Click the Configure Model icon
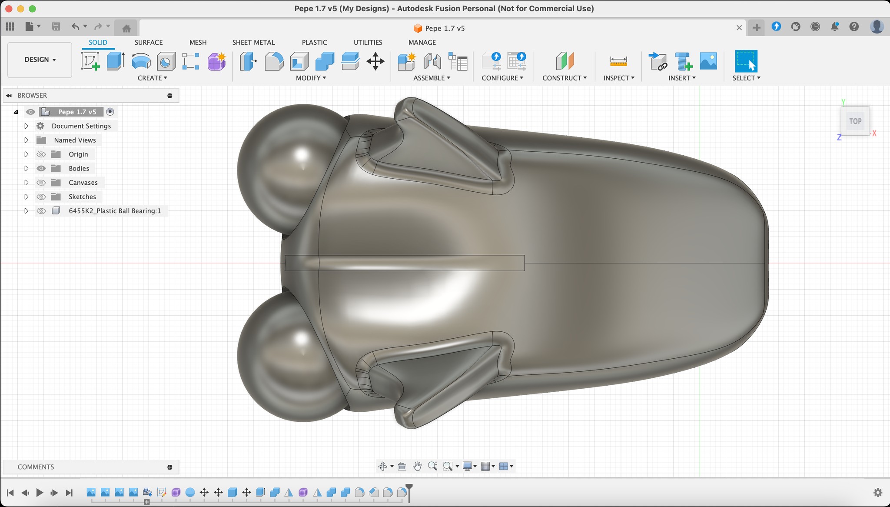This screenshot has width=890, height=507. click(491, 61)
